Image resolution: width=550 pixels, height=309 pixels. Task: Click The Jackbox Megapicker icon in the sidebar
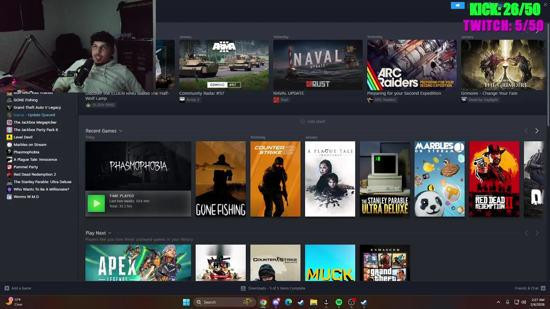(9, 122)
